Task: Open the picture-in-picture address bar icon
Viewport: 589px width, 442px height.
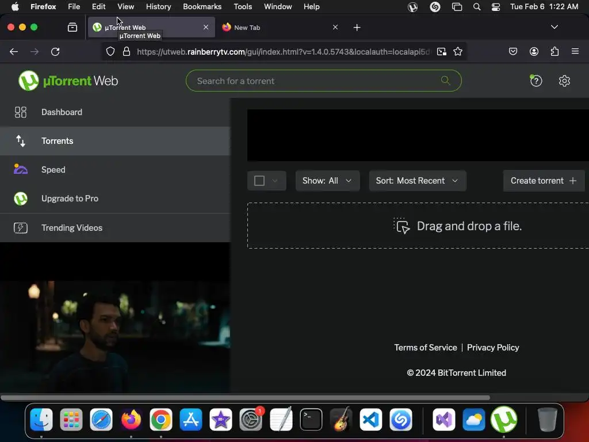Action: (442, 51)
